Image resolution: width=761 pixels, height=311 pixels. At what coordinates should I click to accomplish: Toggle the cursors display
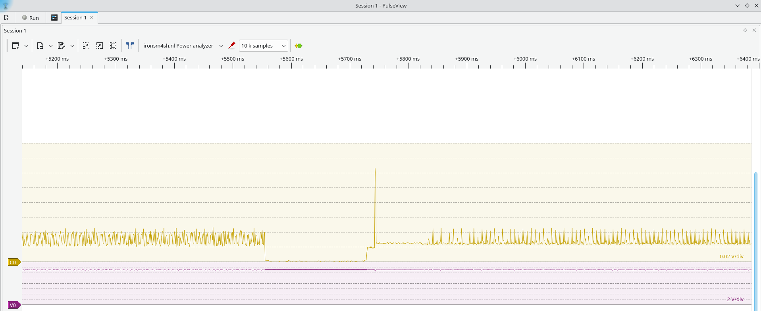pos(130,46)
